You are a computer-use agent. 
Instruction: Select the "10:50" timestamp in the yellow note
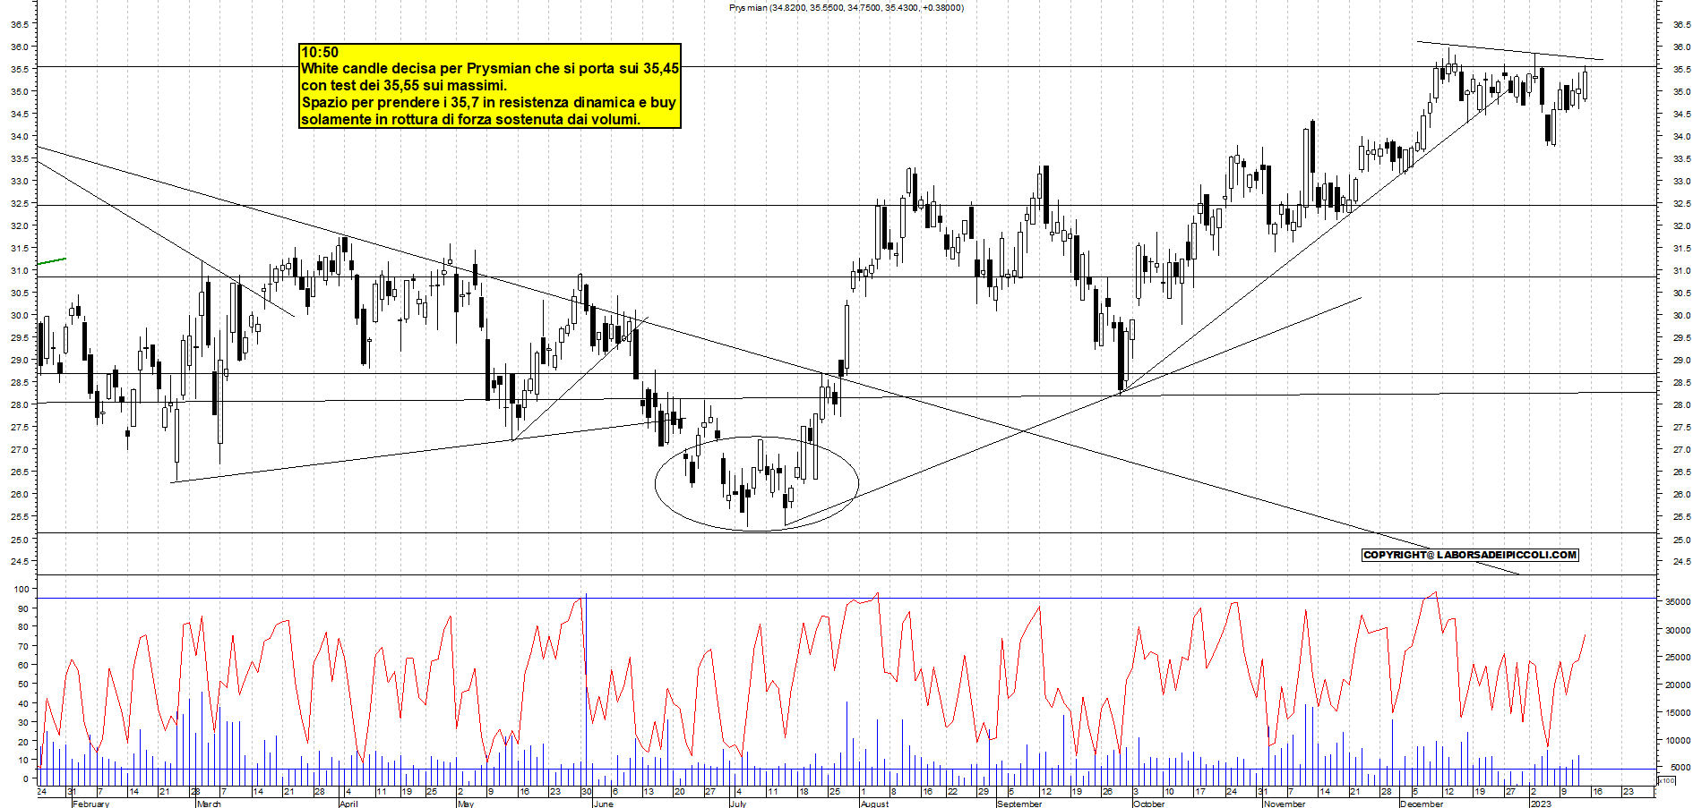(x=320, y=52)
